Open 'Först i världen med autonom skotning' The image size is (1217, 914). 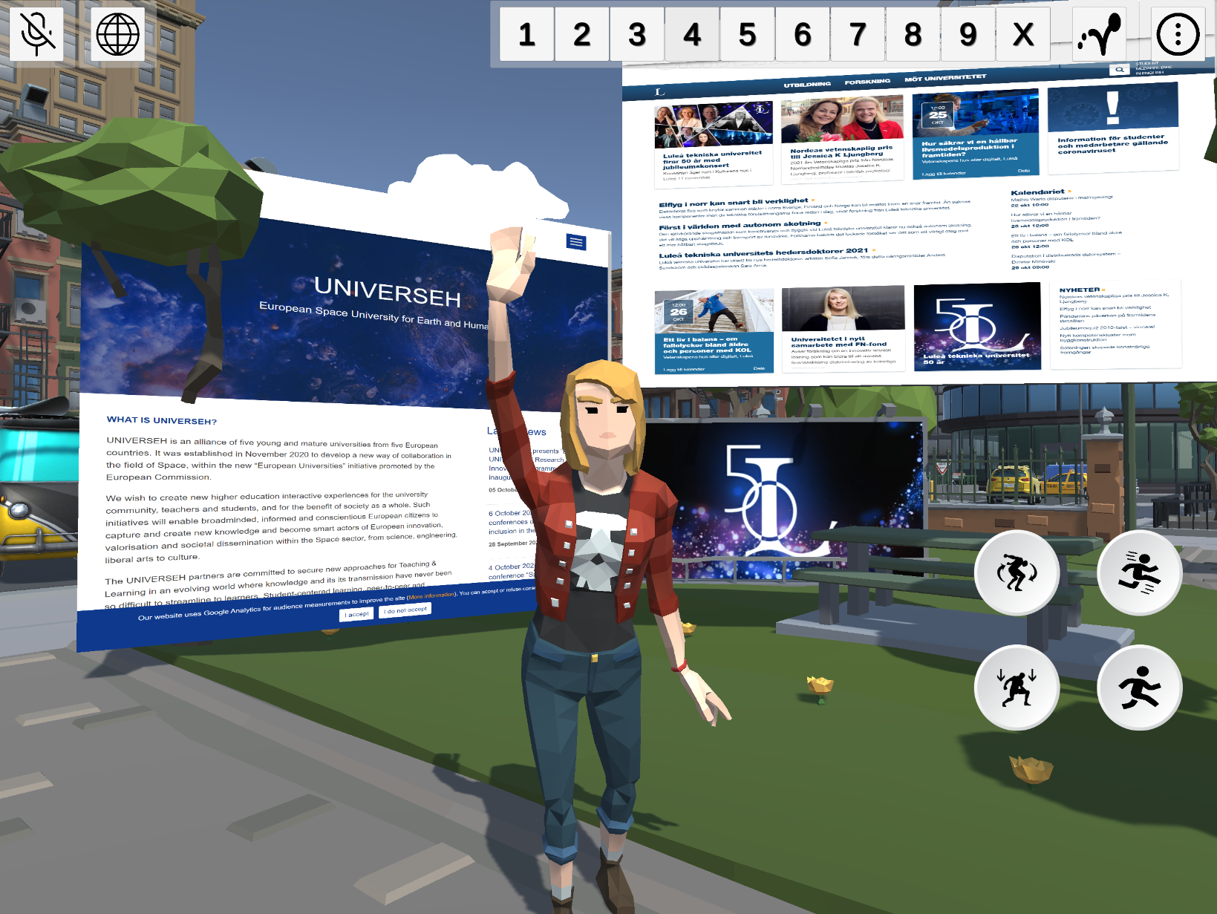click(740, 225)
